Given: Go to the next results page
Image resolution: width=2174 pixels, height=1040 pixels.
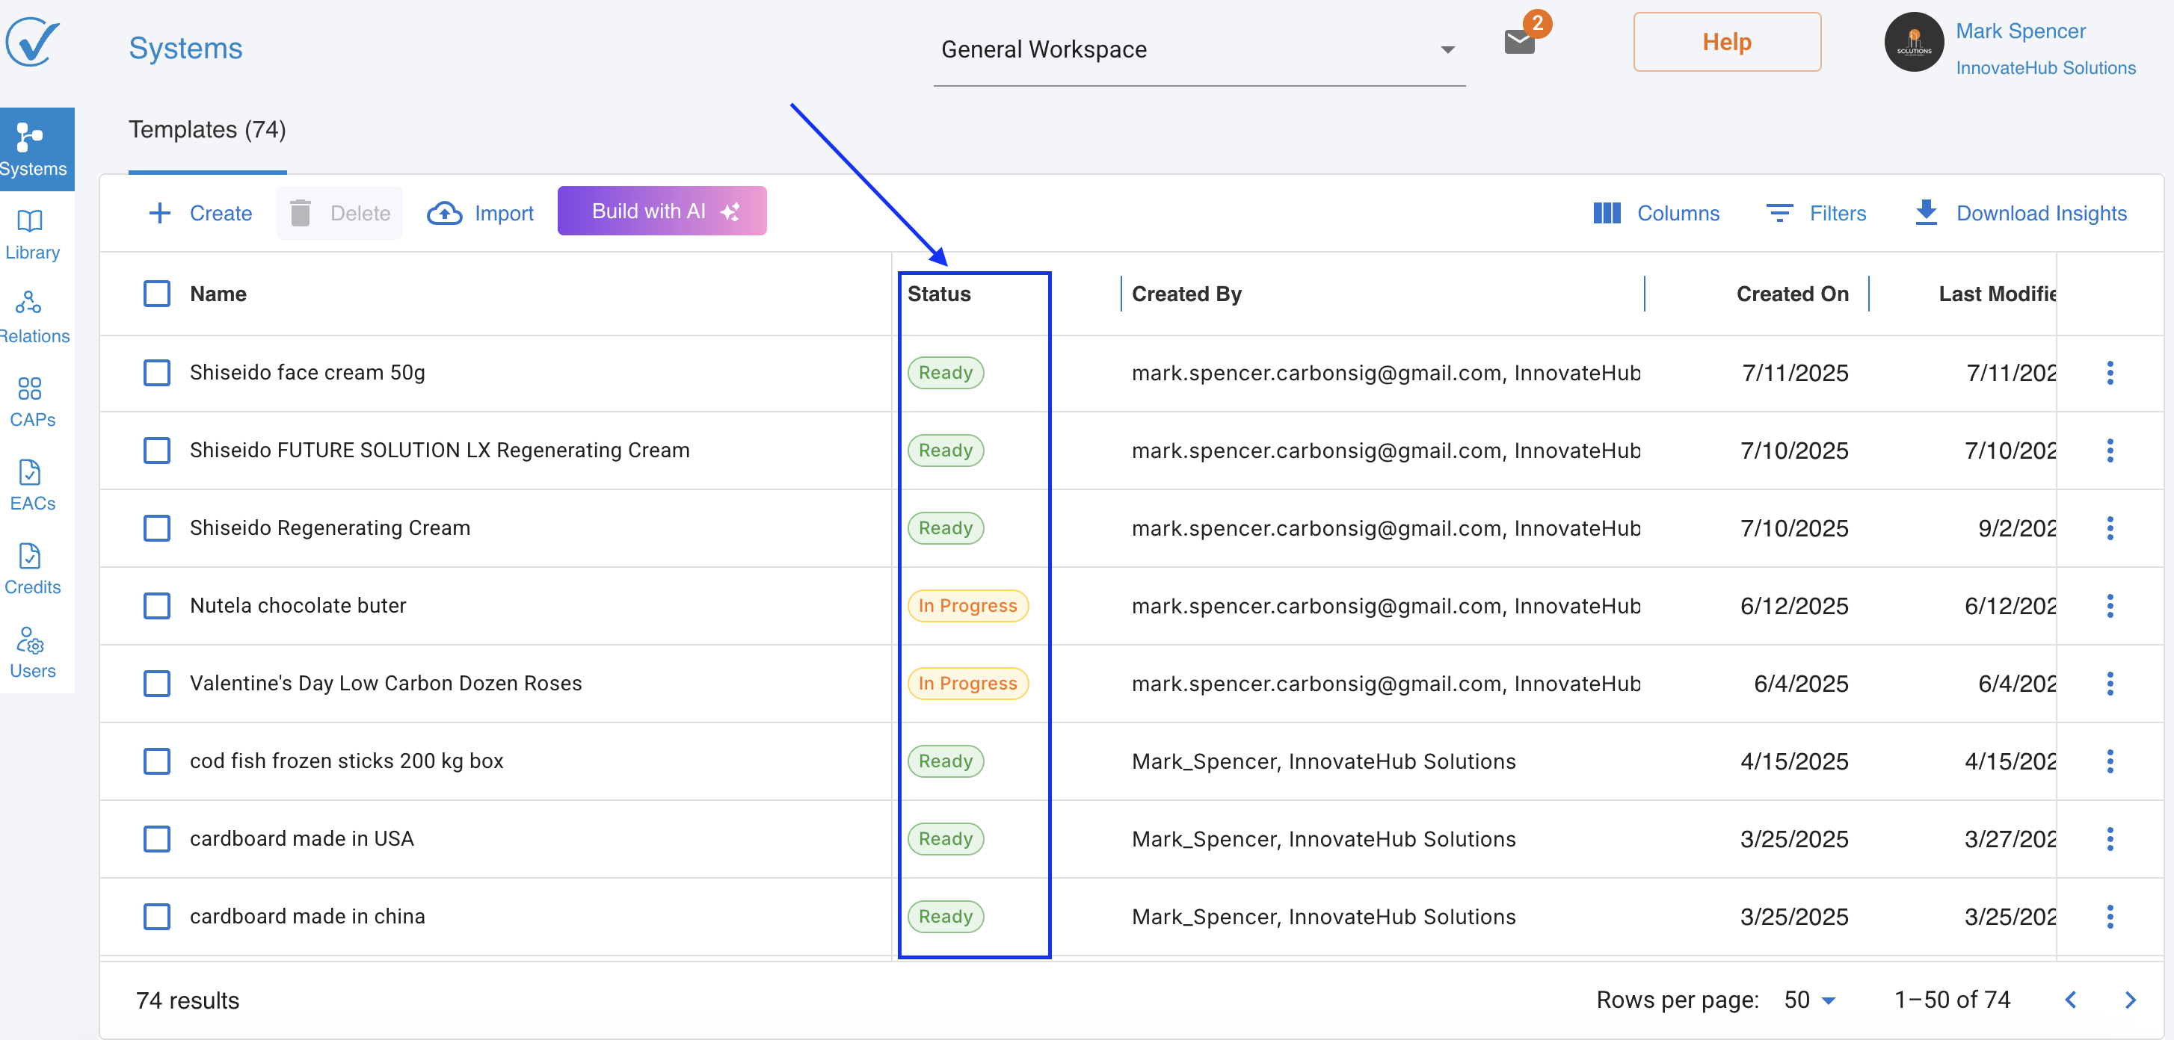Looking at the screenshot, I should click(x=2129, y=1000).
